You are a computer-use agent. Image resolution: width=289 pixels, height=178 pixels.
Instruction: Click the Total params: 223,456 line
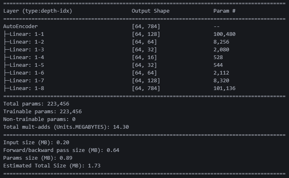[x=36, y=104]
